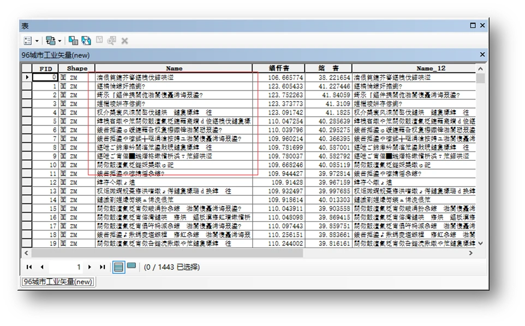Click the cell with value 109.780037
Image resolution: width=525 pixels, height=326 pixels.
point(278,156)
